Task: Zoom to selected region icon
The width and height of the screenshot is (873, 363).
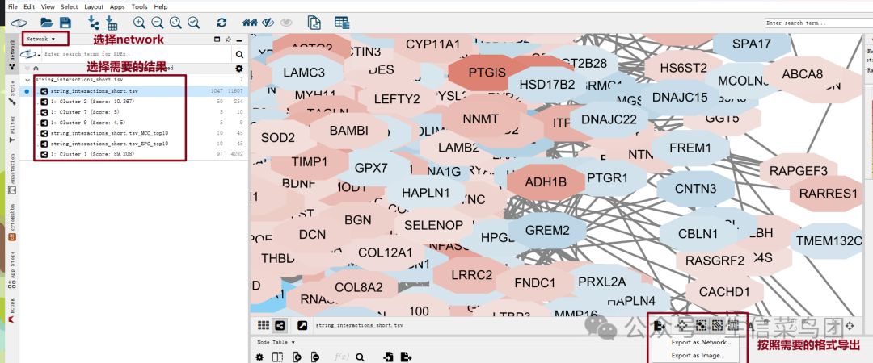Action: 193,23
